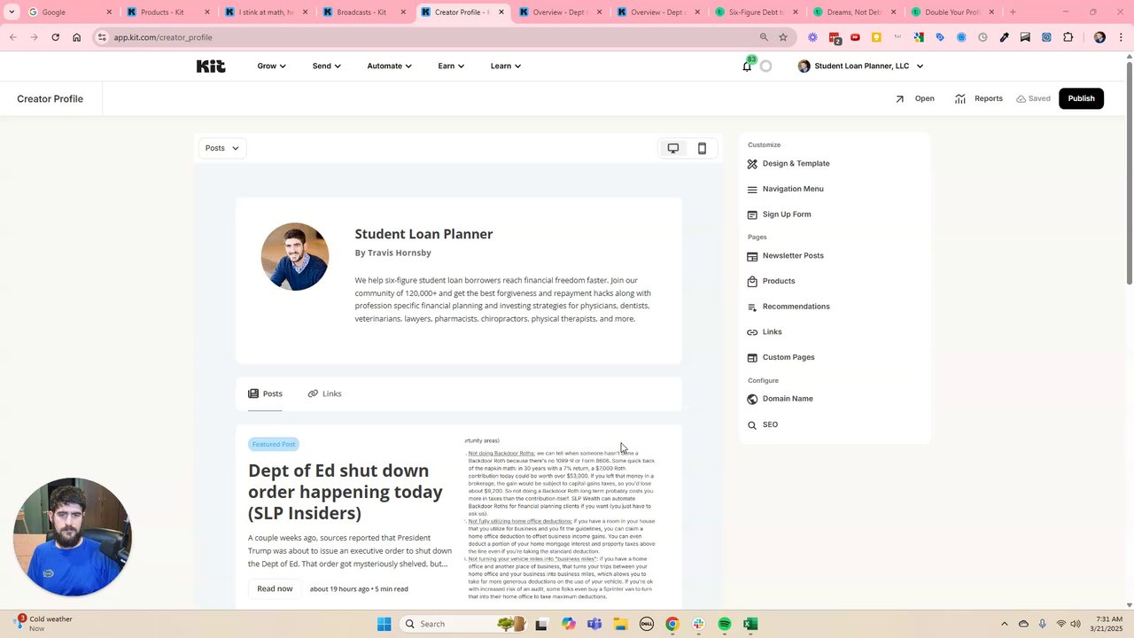Click the Publish button
This screenshot has height=638, width=1134.
point(1081,98)
